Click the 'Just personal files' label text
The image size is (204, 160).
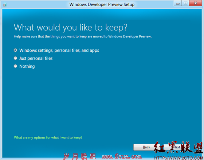click(x=36, y=58)
